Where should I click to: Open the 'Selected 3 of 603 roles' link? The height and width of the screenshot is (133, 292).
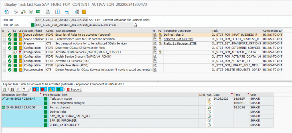179,39
